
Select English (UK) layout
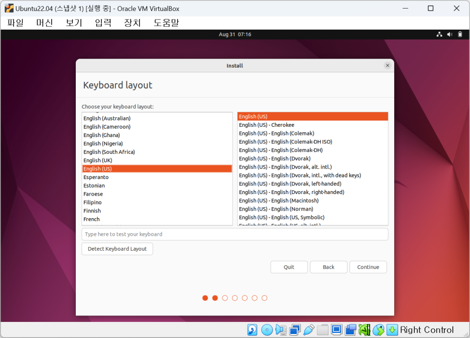point(157,160)
